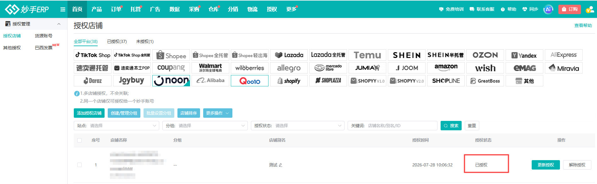Click the 重置 button
This screenshot has height=184, width=597.
pyautogui.click(x=472, y=126)
